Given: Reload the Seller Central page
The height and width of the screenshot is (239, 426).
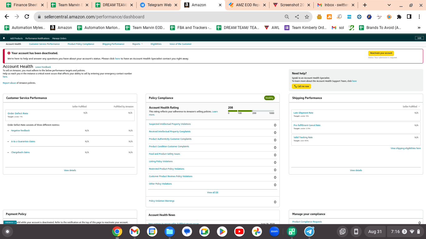Looking at the screenshot, I should tap(27, 17).
